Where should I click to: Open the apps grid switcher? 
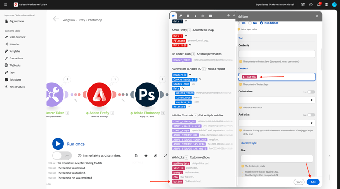326,5
